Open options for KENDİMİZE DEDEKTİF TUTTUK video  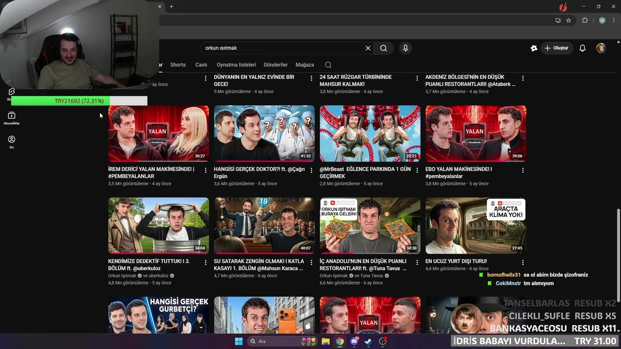[206, 262]
